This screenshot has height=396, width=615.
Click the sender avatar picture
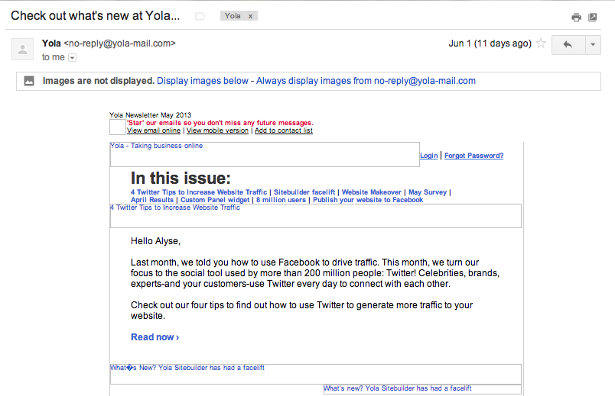pos(22,50)
